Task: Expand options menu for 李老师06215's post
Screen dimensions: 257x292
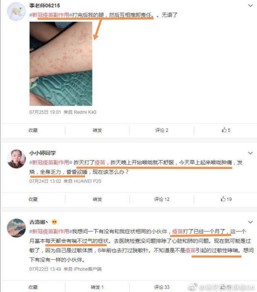Action: click(x=251, y=5)
